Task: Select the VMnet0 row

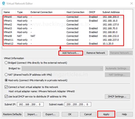Action: coord(63,17)
